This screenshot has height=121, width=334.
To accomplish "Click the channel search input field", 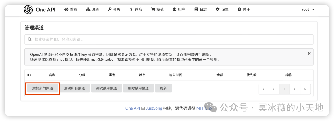I will coord(169,39).
